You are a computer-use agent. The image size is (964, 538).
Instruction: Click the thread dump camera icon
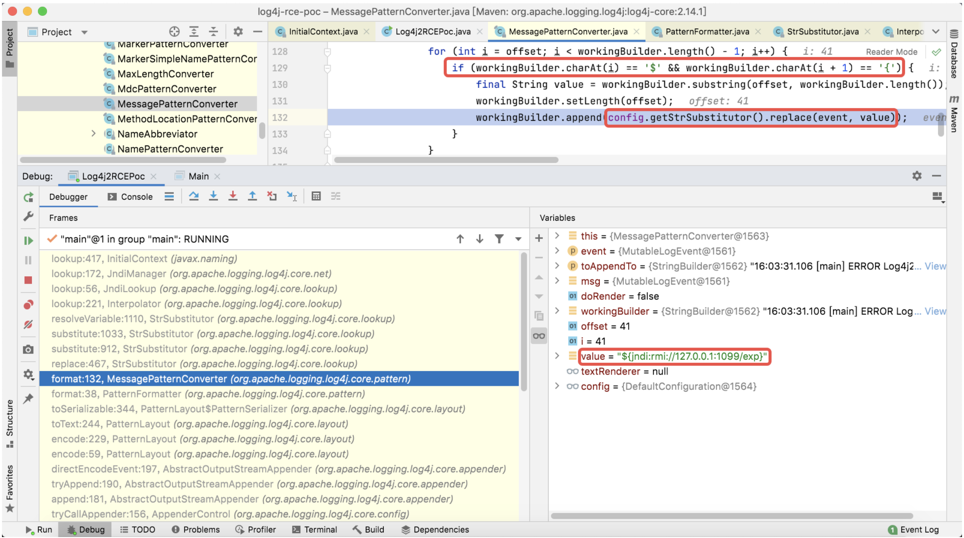coord(28,350)
